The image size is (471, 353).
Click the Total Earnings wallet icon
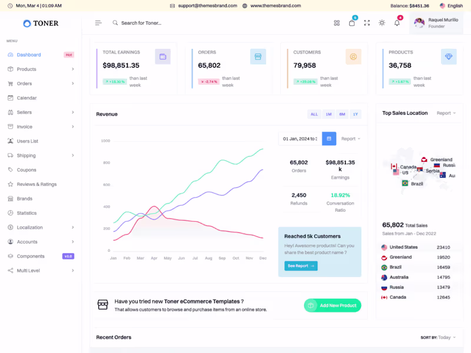click(163, 56)
